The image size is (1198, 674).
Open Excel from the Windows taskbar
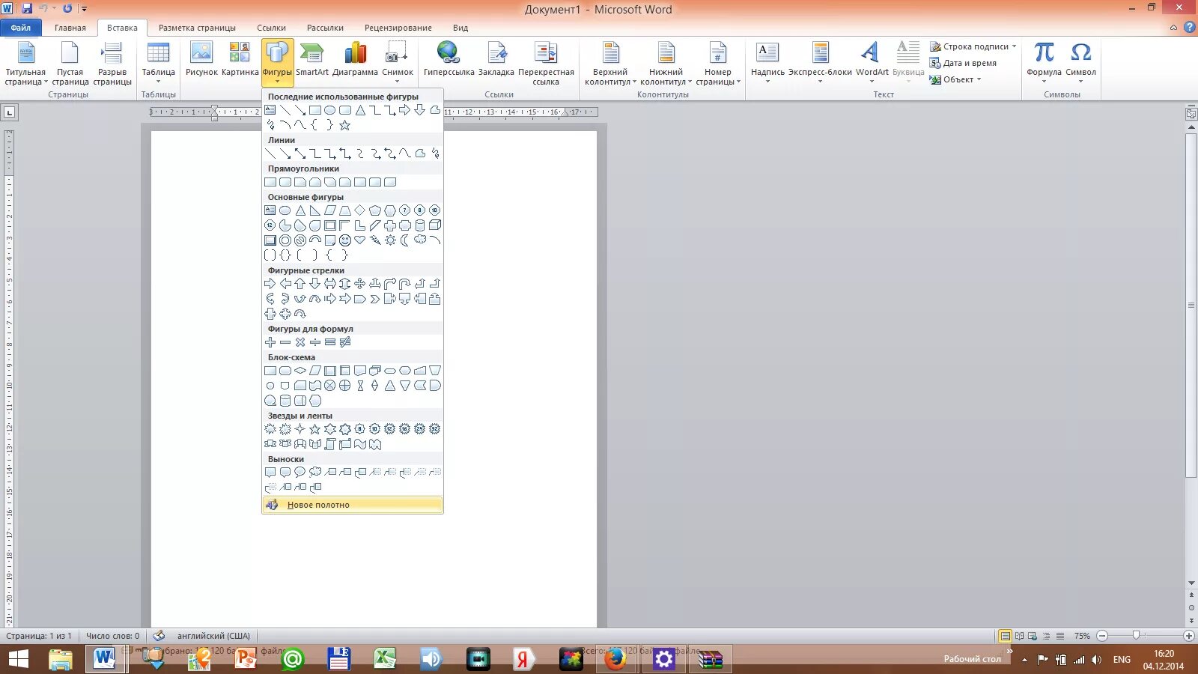[385, 659]
